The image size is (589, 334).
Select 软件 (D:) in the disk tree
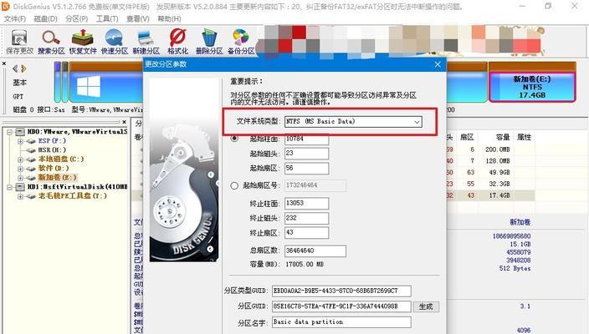pyautogui.click(x=54, y=169)
